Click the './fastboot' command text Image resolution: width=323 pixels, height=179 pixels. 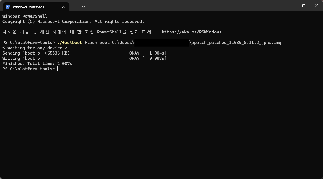pos(70,42)
